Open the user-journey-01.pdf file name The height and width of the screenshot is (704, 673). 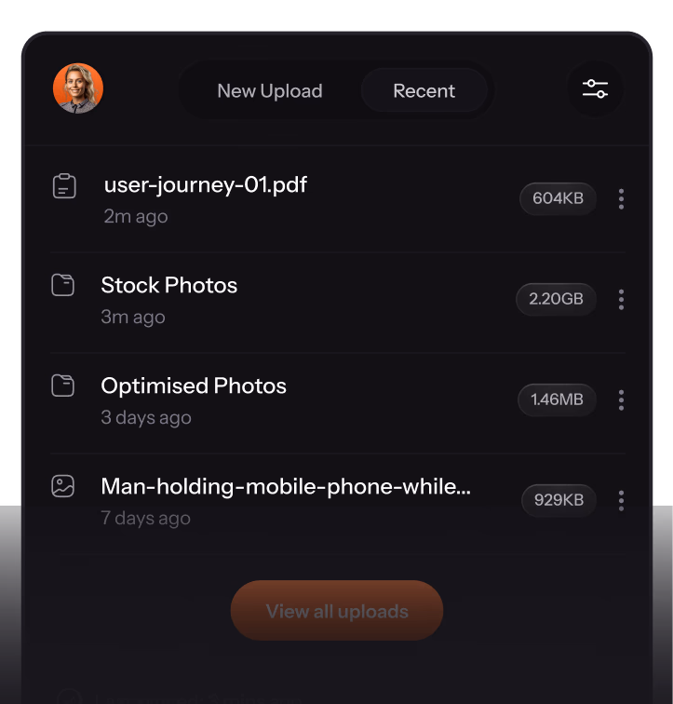click(x=206, y=184)
